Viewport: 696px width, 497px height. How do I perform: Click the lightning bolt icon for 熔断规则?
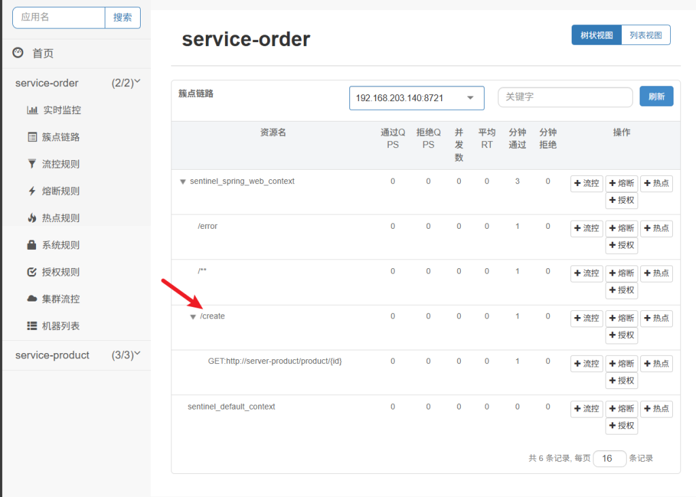pos(32,191)
